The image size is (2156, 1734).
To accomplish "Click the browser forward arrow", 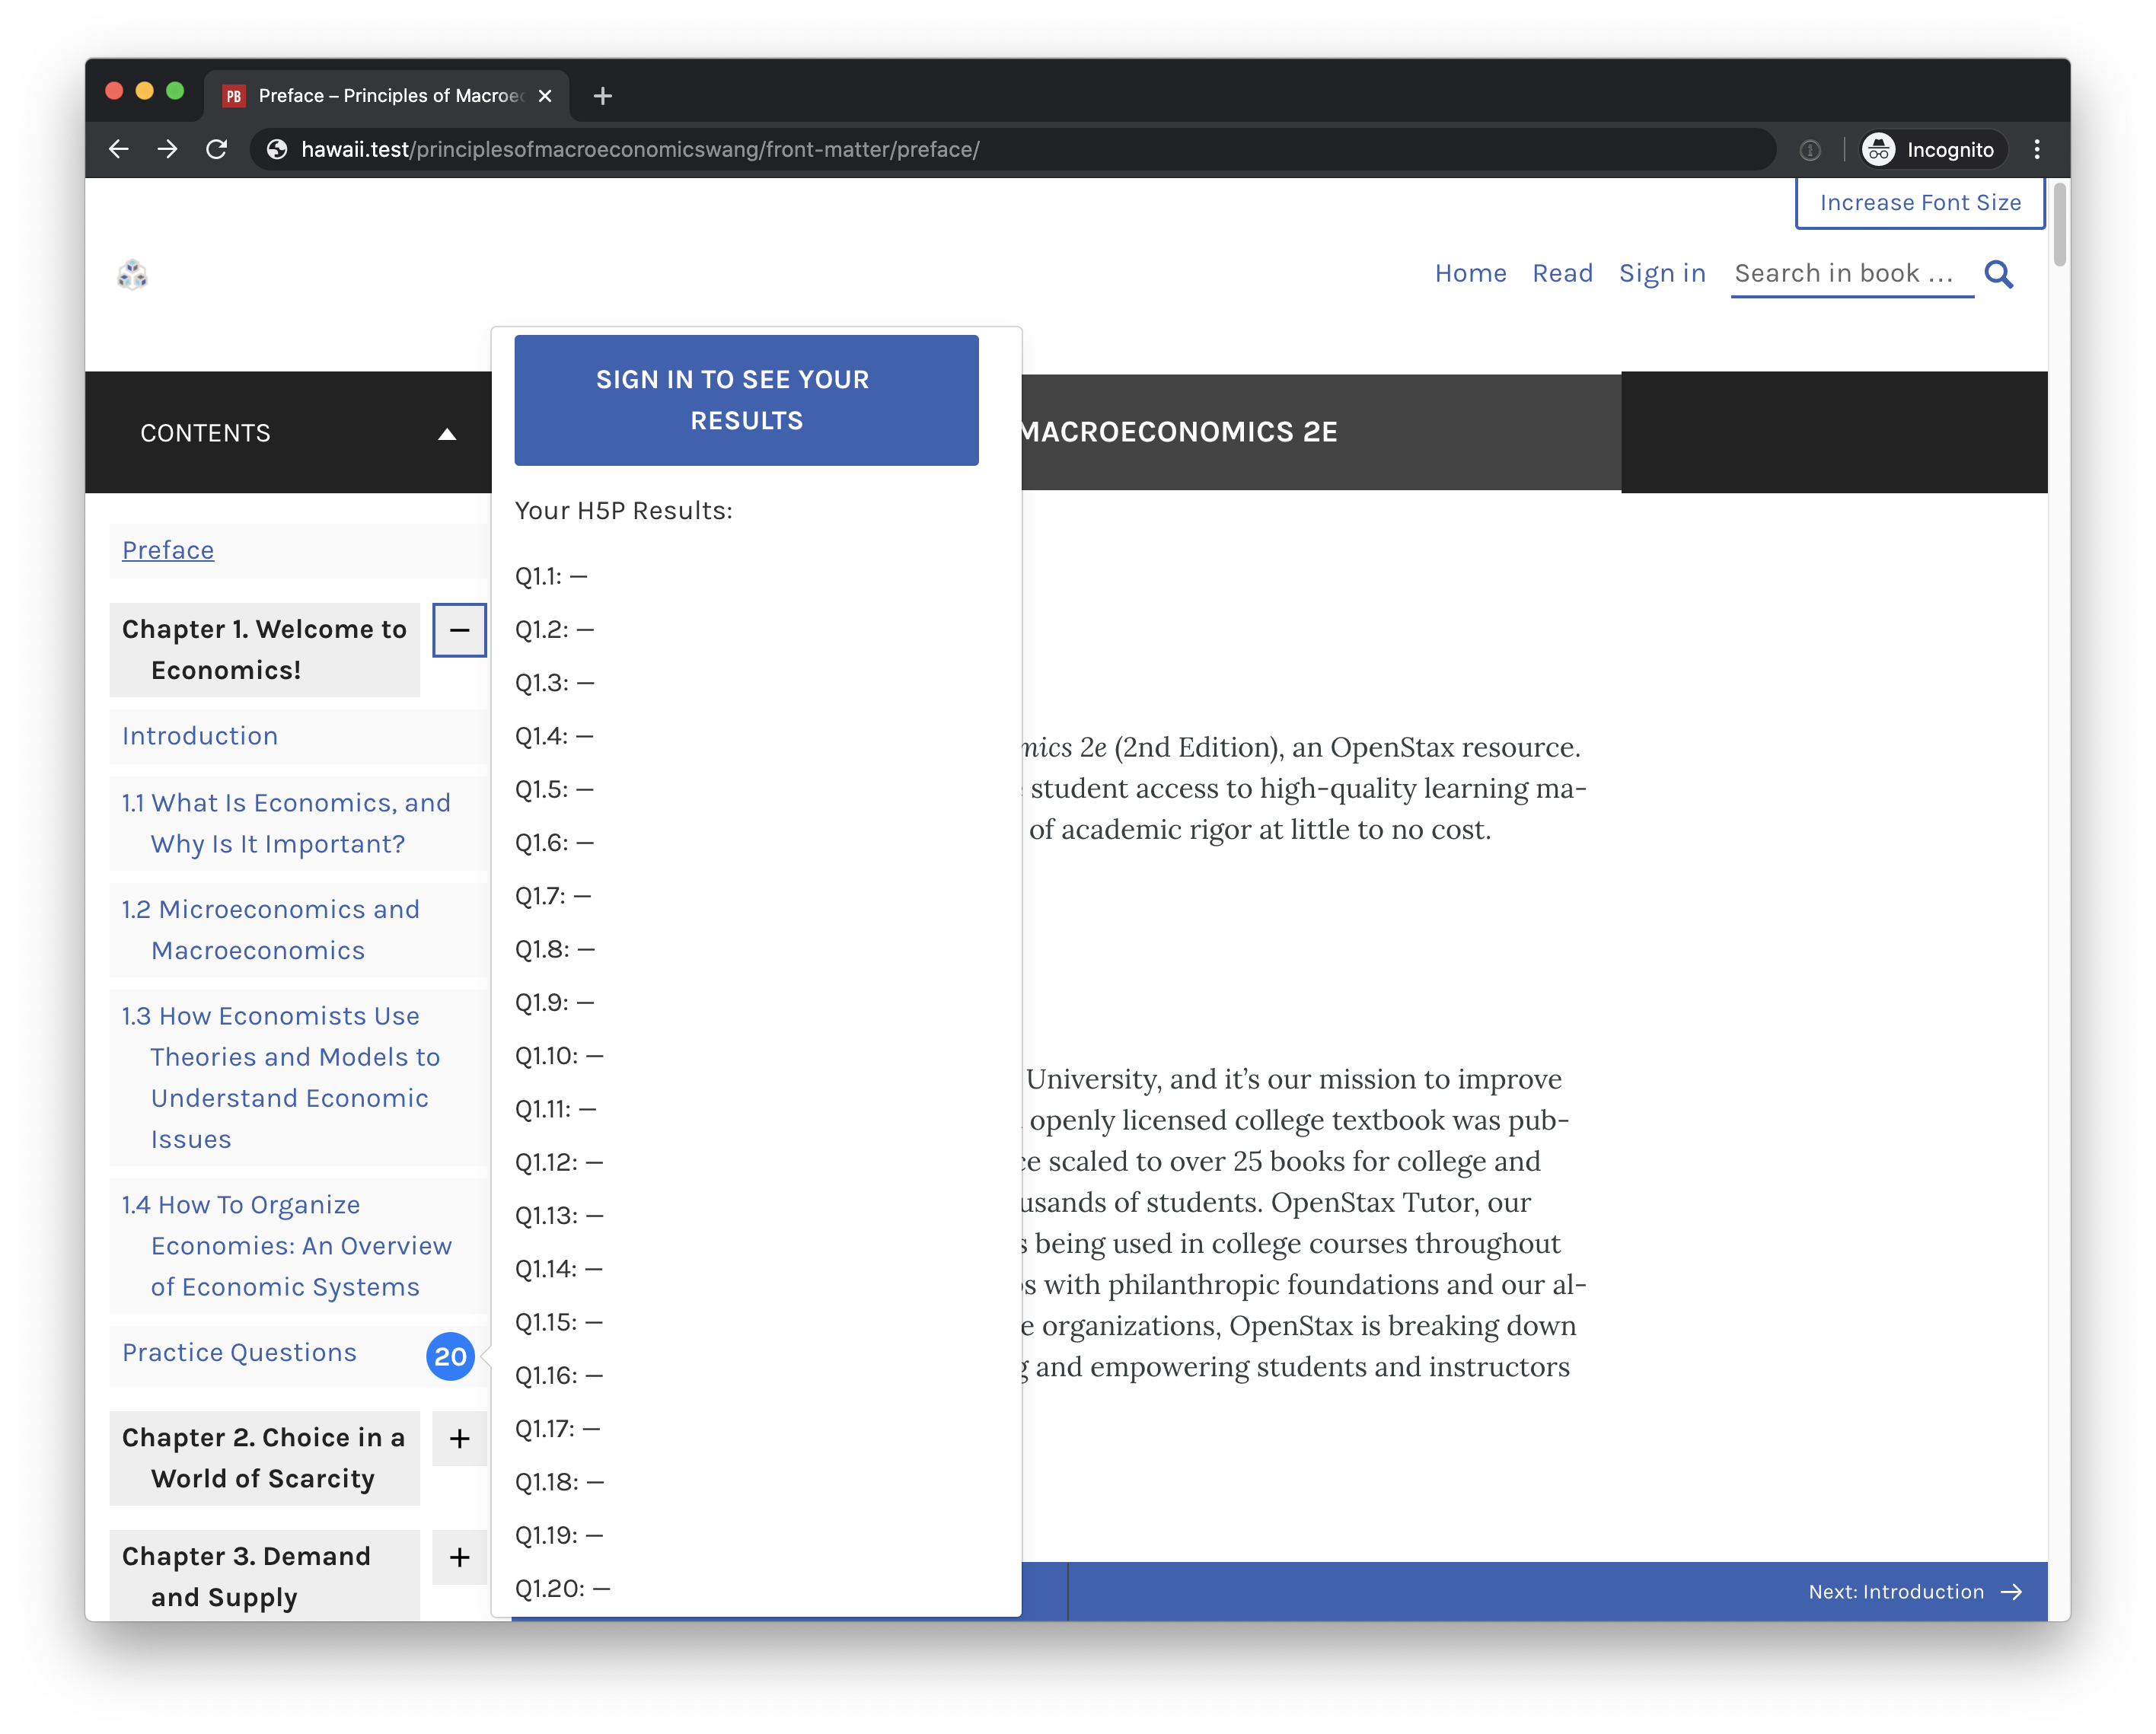I will 167,150.
